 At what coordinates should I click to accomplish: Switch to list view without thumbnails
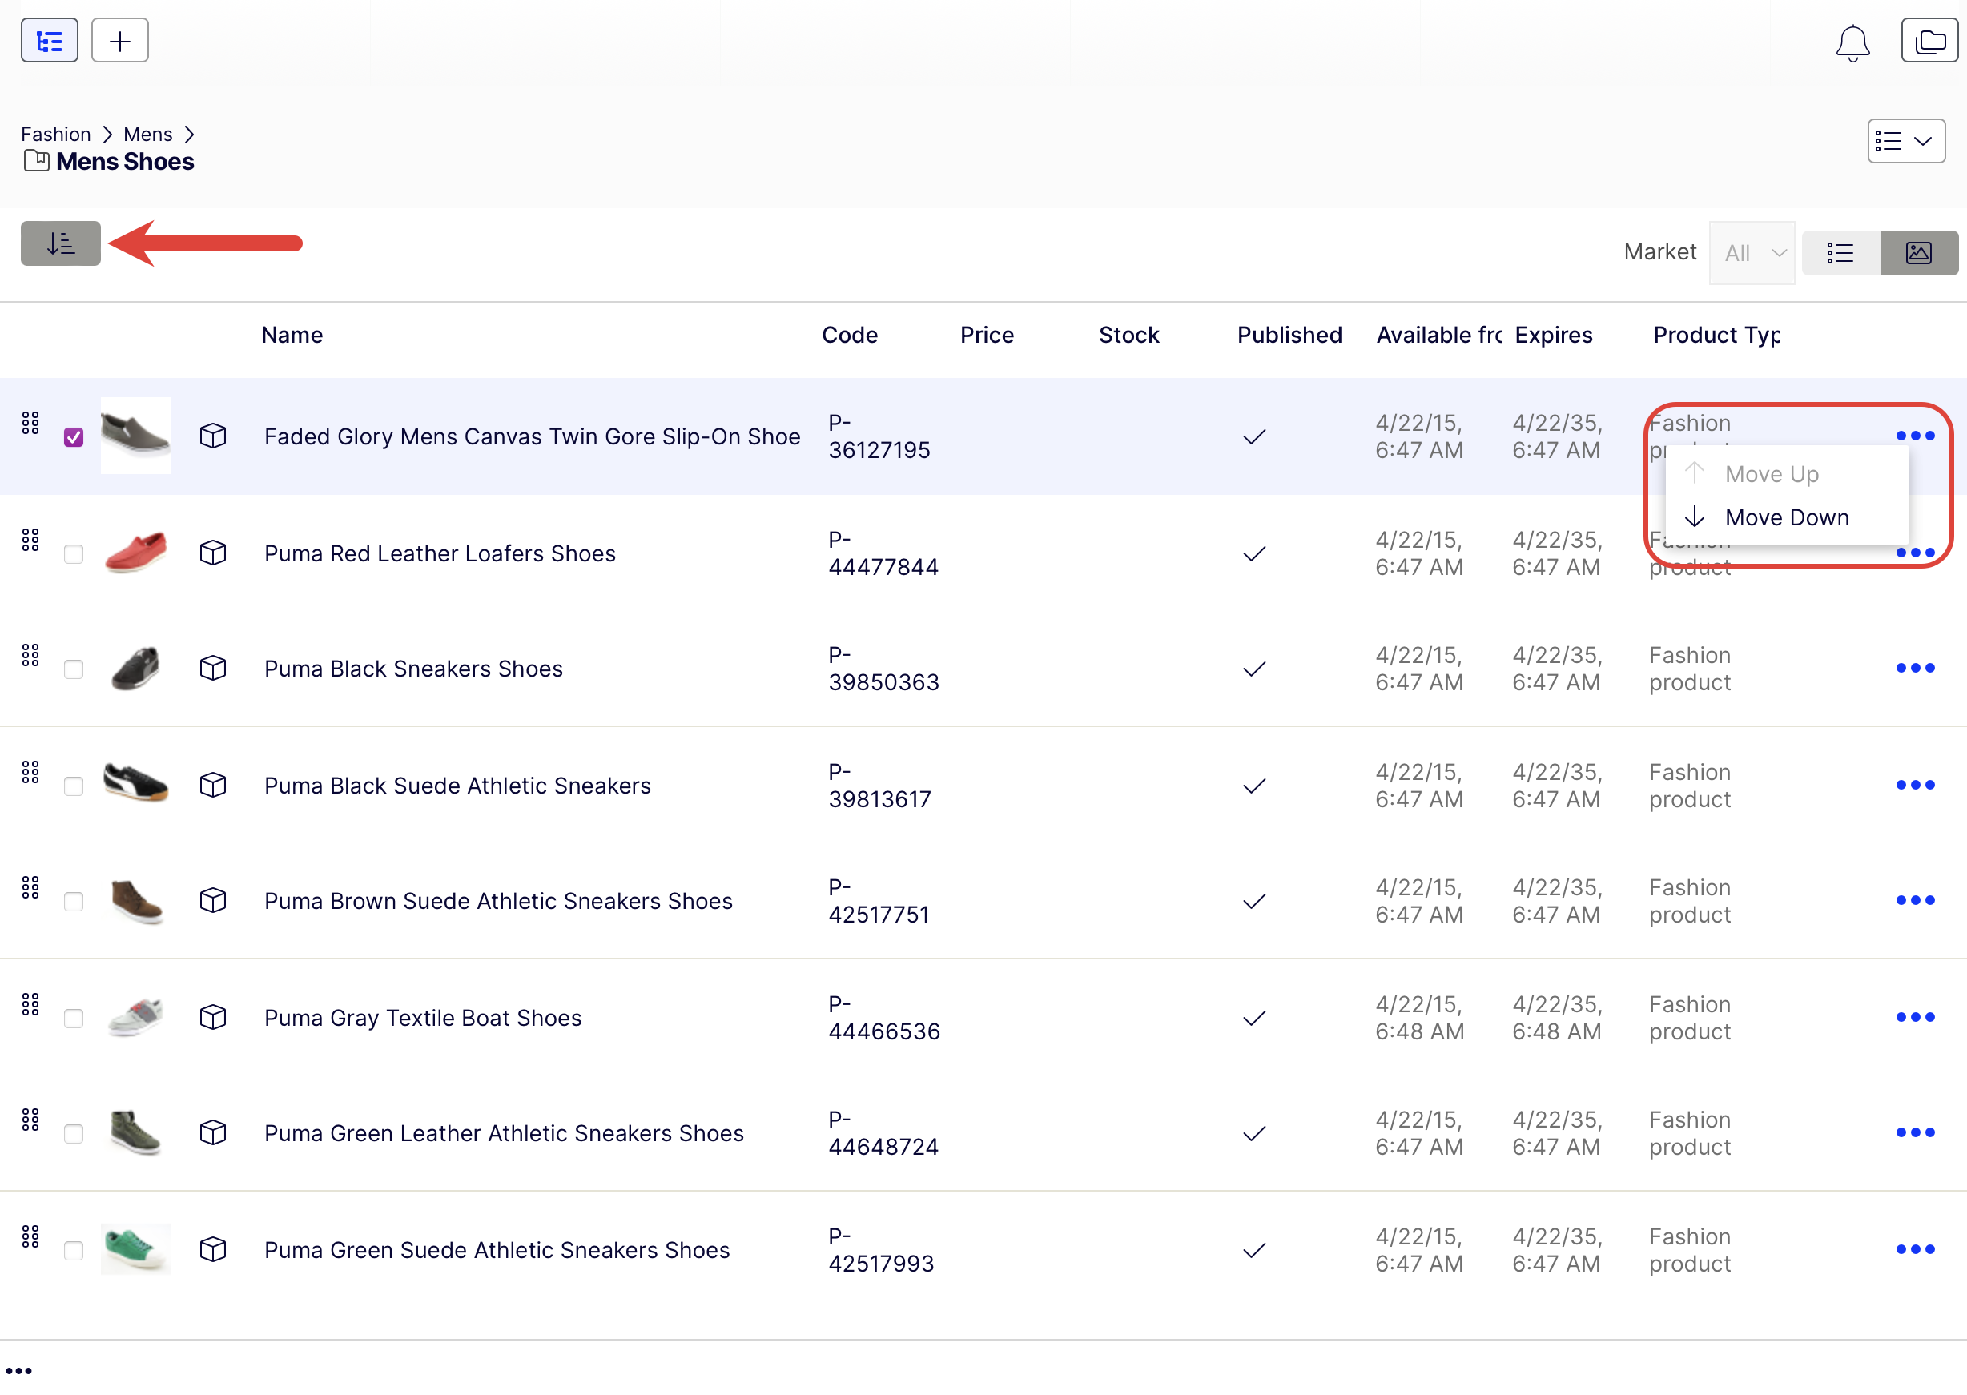pyautogui.click(x=1840, y=252)
